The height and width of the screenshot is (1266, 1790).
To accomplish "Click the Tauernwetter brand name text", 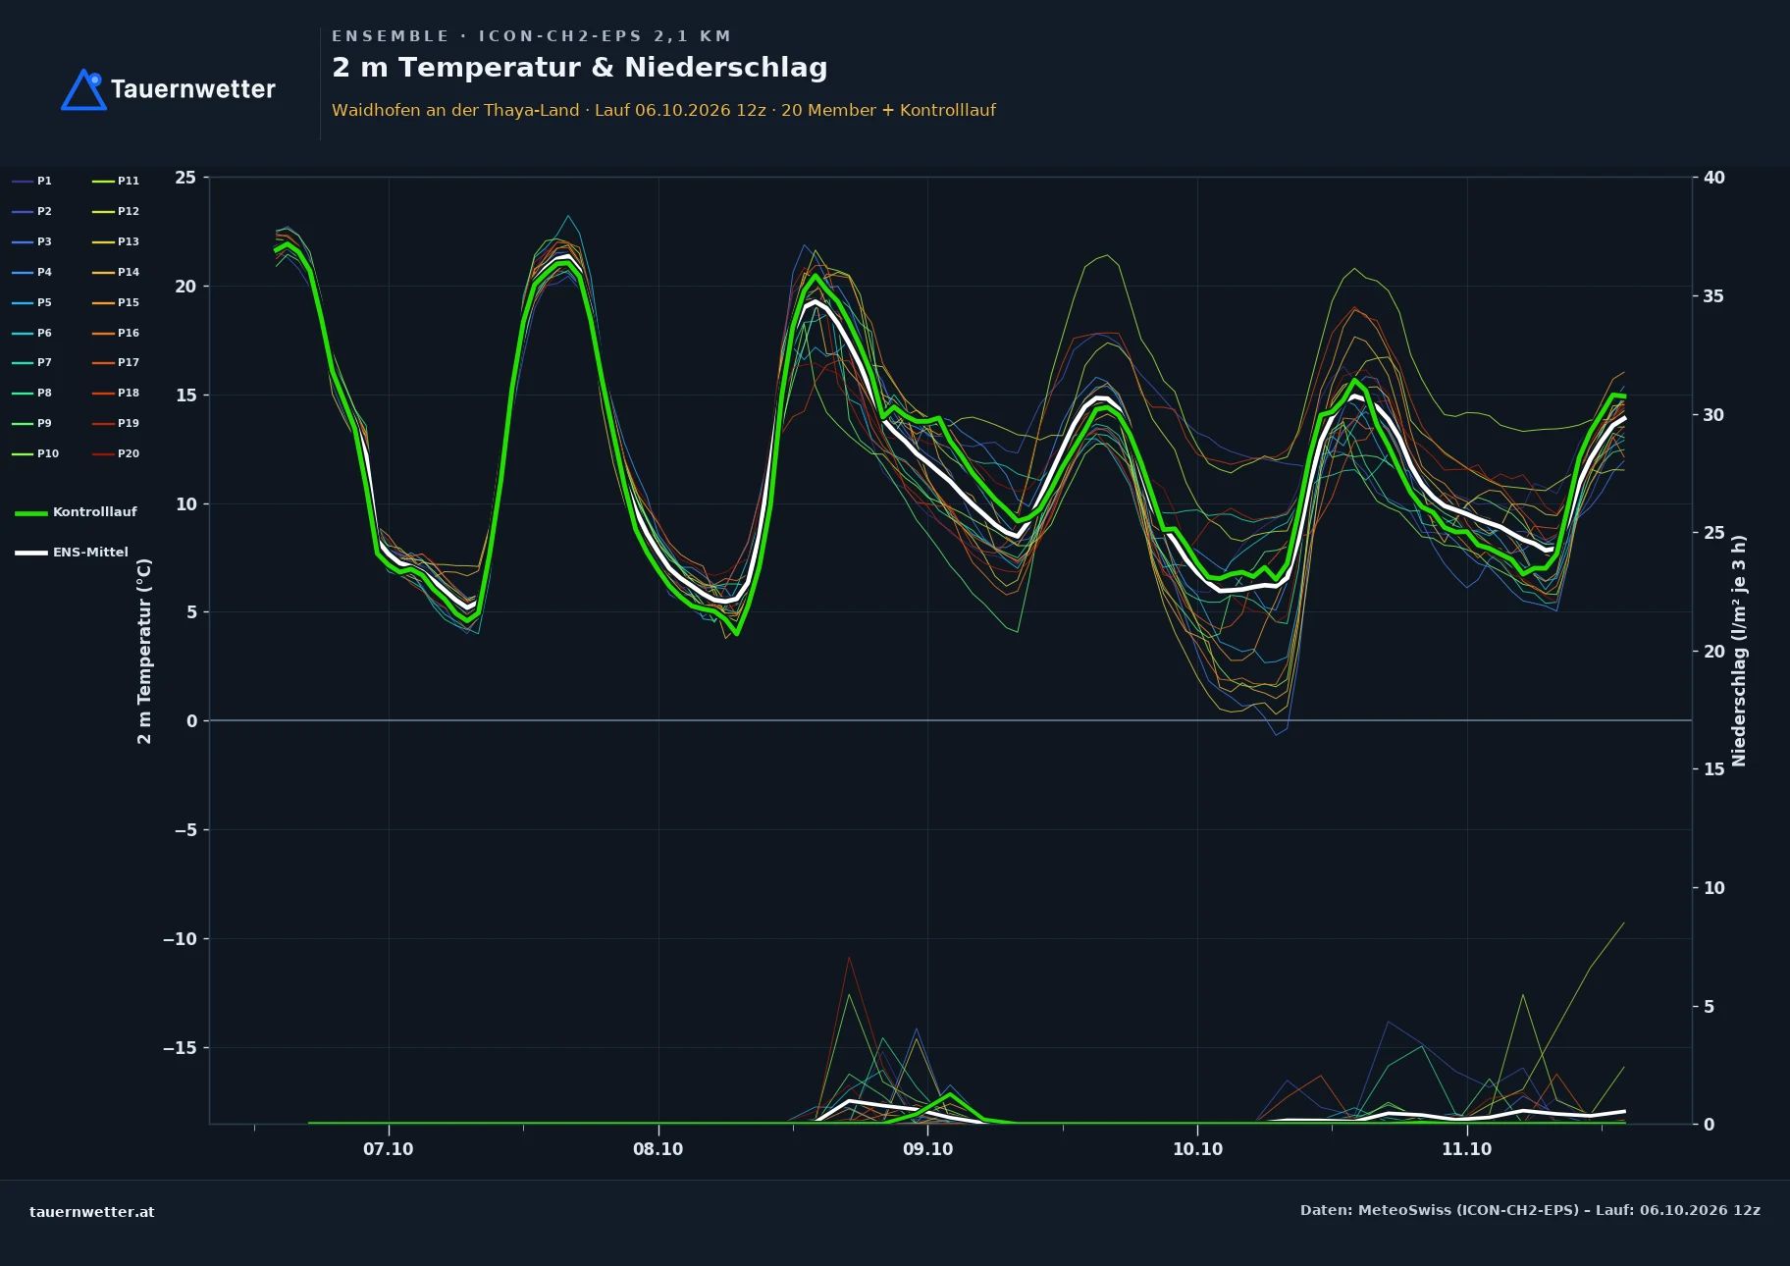I will coord(193,89).
